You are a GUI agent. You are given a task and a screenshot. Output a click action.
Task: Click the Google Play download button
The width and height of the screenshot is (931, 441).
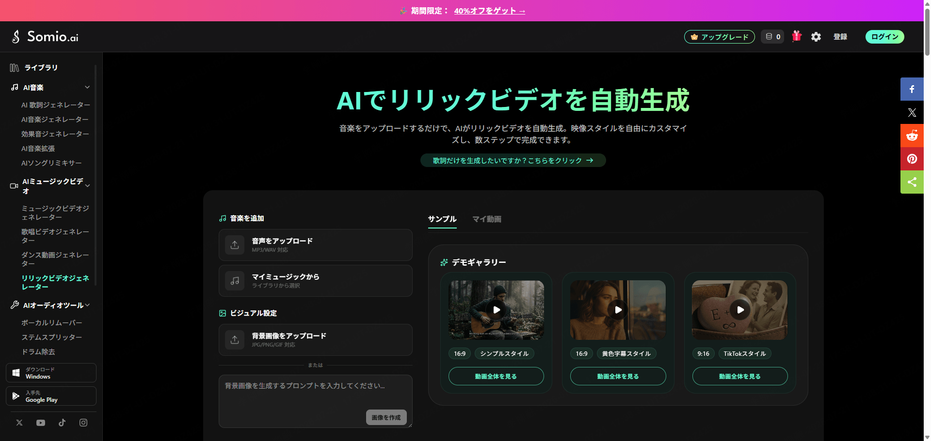tap(51, 396)
